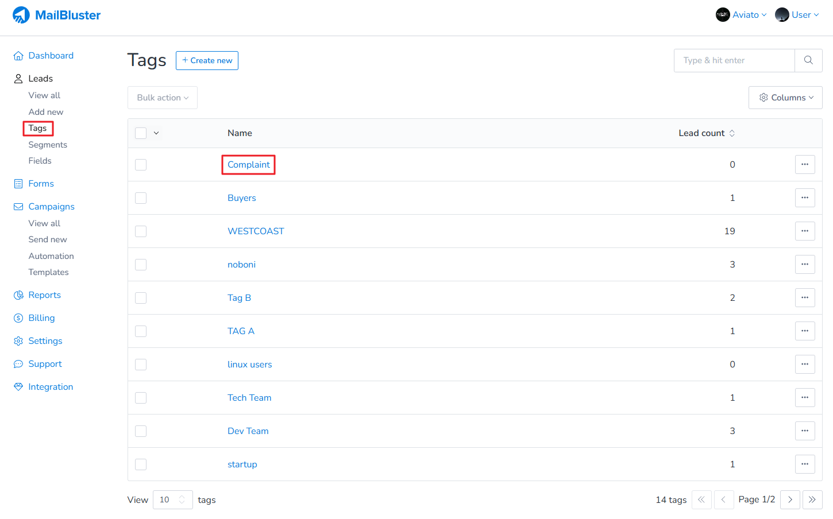The width and height of the screenshot is (833, 519).
Task: Expand the Bulk action dropdown
Action: point(163,98)
